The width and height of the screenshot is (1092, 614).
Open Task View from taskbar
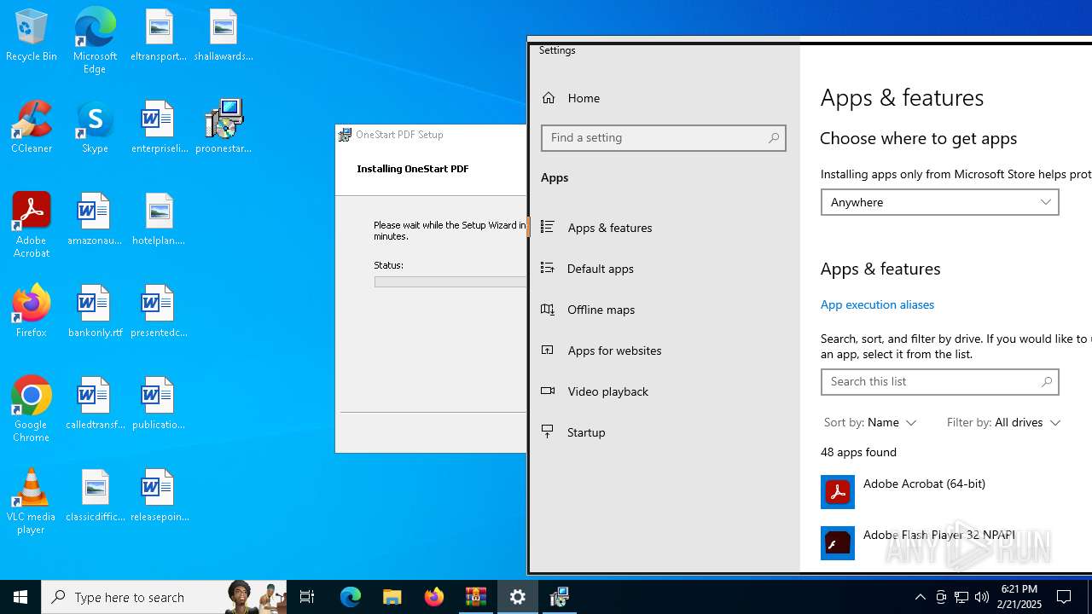pos(307,597)
